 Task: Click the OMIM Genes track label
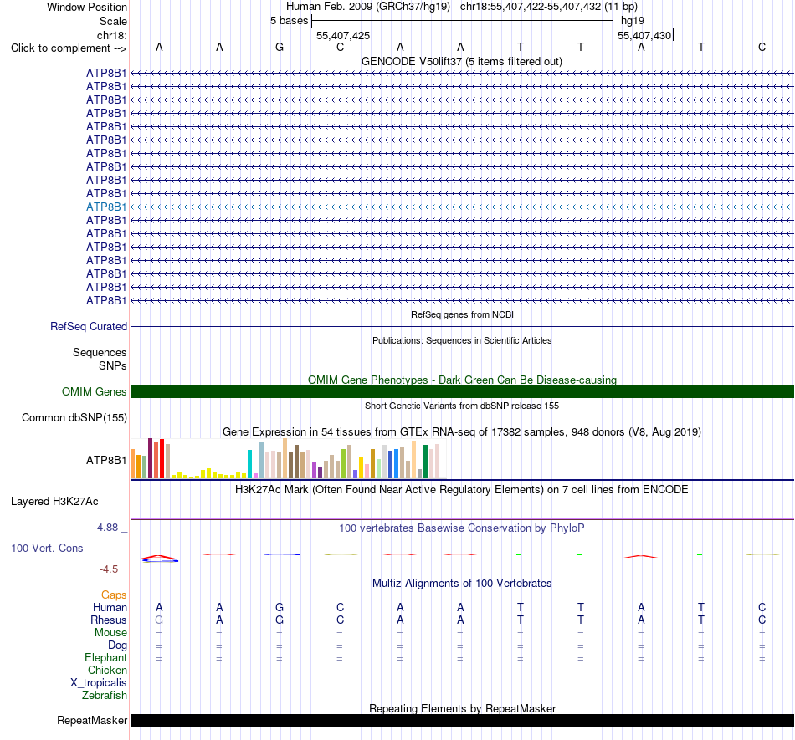94,391
